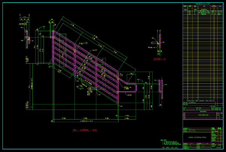226x152 pixels.
Task: Select the top-left post connection detail
Action: pos(28,39)
